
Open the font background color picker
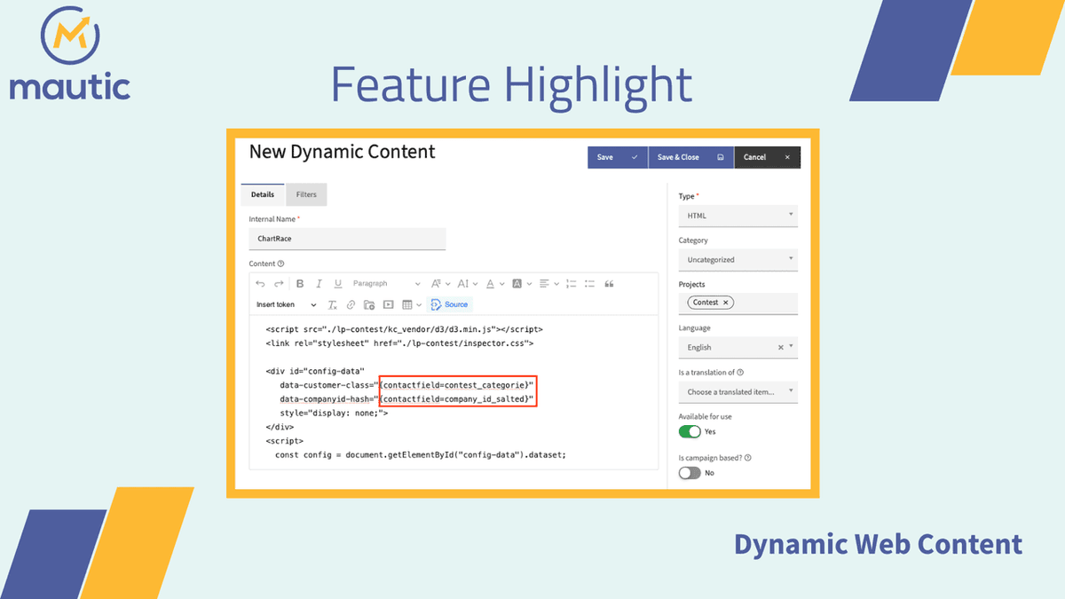pyautogui.click(x=522, y=284)
